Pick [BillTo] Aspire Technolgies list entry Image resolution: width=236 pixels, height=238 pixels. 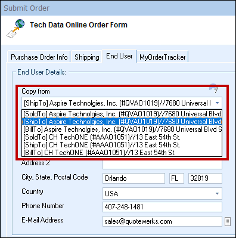(122, 129)
